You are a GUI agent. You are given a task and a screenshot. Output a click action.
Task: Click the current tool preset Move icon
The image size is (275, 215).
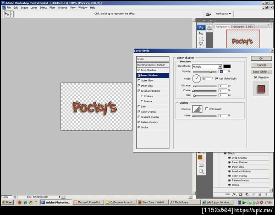(7, 14)
